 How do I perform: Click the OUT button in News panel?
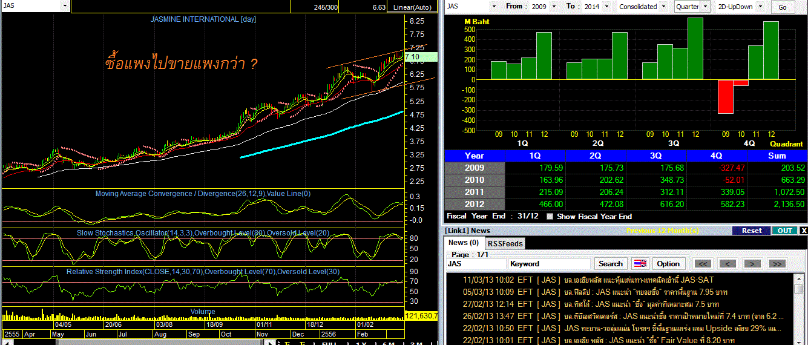(784, 231)
